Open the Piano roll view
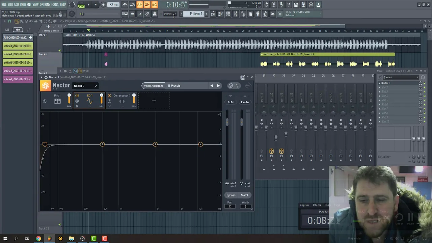The width and height of the screenshot is (432, 243). click(221, 14)
